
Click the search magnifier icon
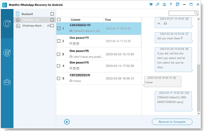[196, 13]
